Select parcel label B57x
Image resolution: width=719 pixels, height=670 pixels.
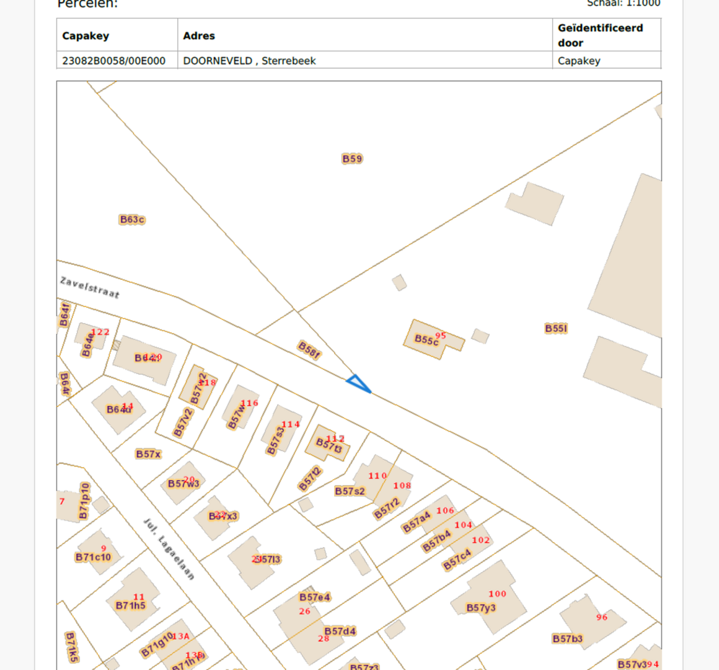148,454
